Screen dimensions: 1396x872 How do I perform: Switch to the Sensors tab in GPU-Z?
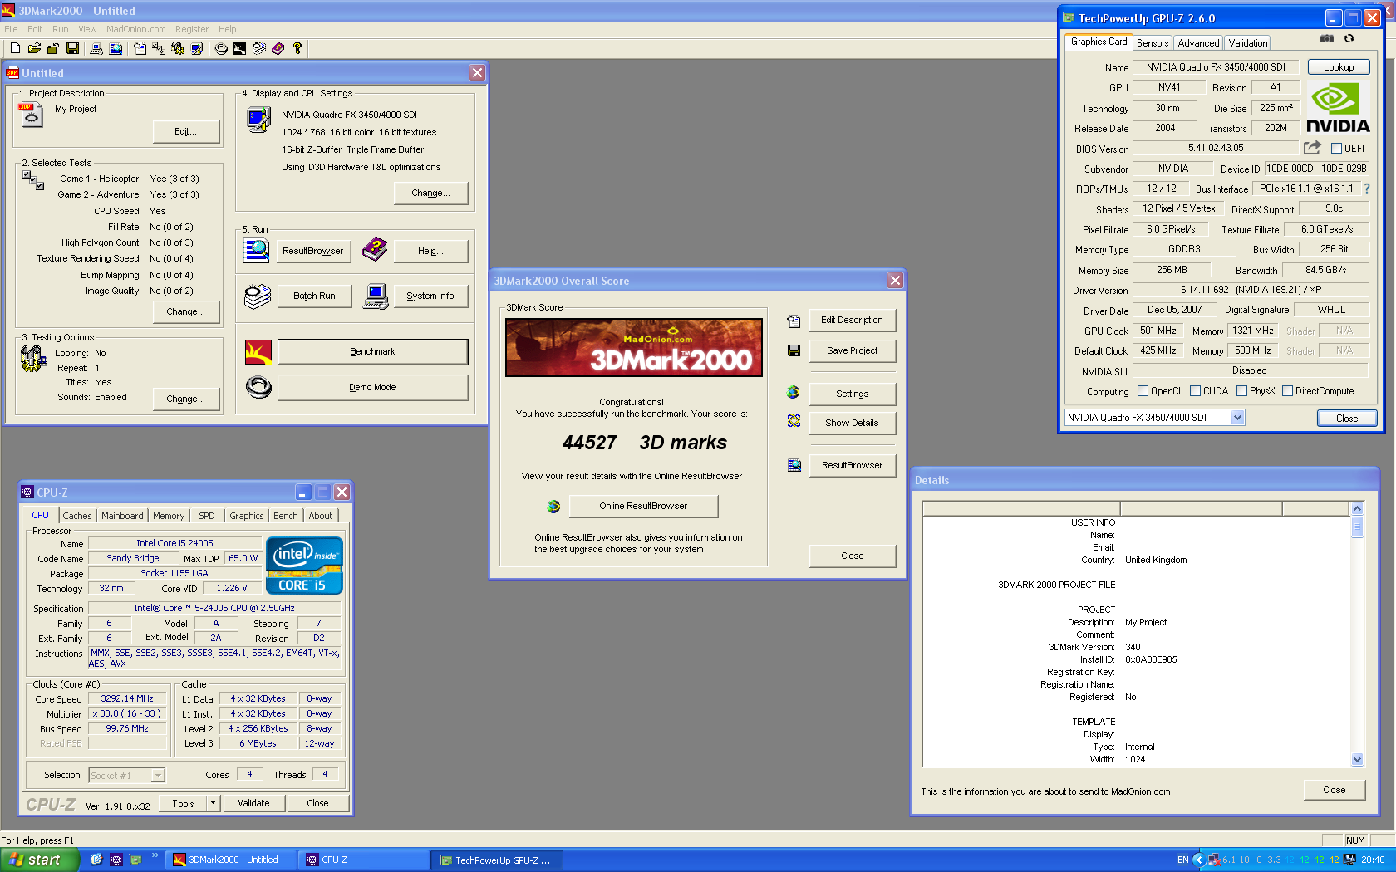[1153, 43]
